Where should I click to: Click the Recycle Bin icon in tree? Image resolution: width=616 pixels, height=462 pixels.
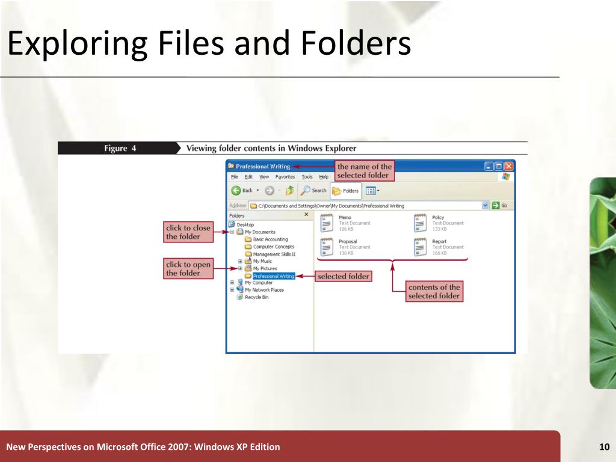[x=239, y=297]
